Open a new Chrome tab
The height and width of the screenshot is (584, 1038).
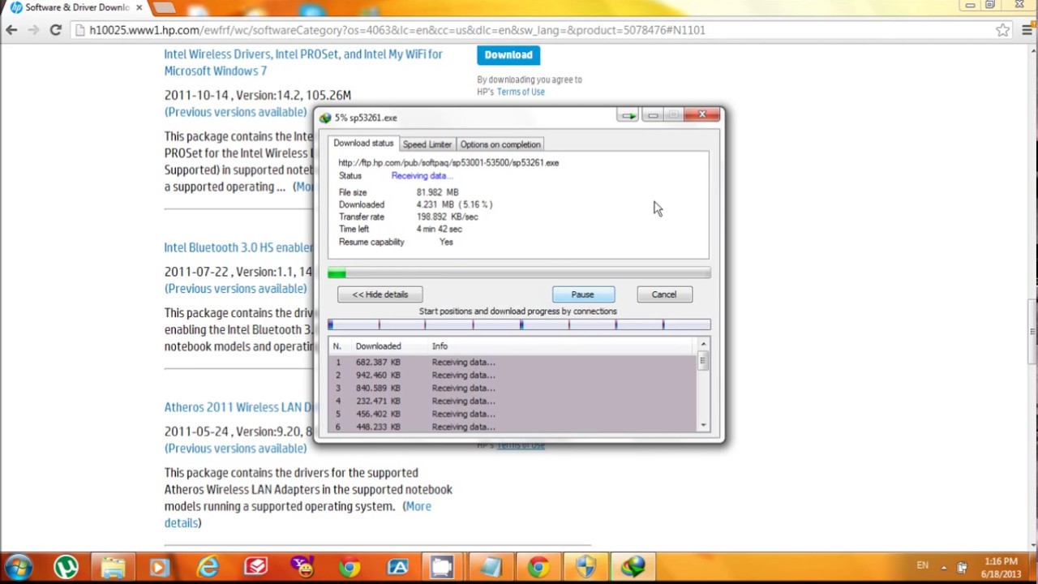tap(164, 8)
